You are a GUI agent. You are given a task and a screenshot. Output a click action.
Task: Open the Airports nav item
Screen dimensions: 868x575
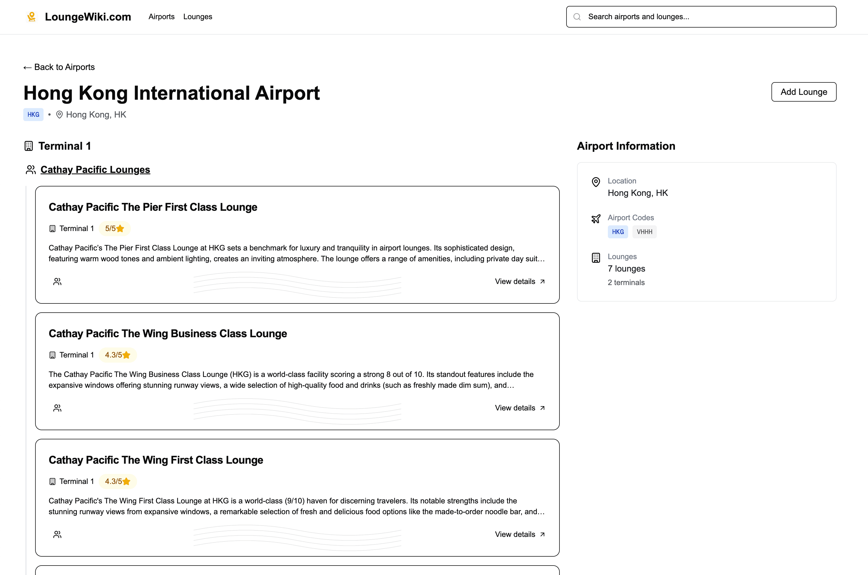[161, 17]
